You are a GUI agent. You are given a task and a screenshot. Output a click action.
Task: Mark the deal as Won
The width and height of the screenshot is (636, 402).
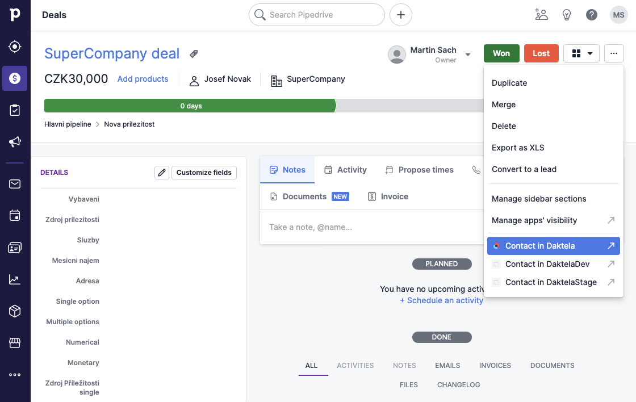[x=501, y=53]
